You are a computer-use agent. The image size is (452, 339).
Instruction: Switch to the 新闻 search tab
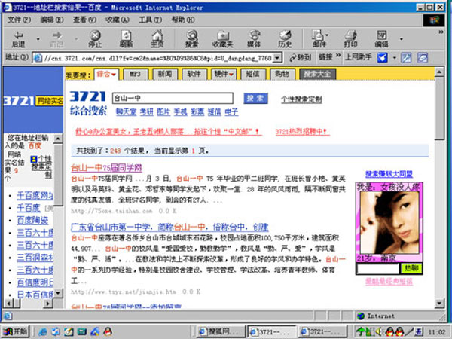point(165,75)
